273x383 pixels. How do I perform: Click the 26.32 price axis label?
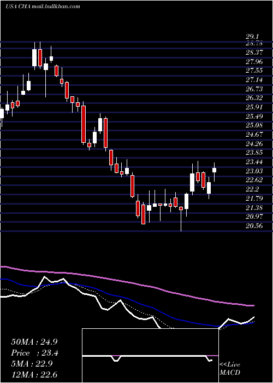point(254,98)
